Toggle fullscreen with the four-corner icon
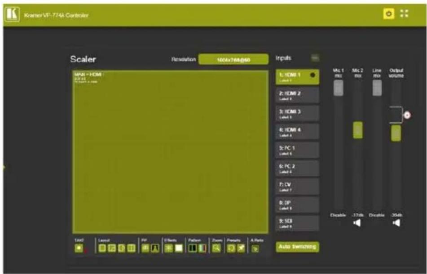Image resolution: width=427 pixels, height=274 pixels. pyautogui.click(x=404, y=13)
